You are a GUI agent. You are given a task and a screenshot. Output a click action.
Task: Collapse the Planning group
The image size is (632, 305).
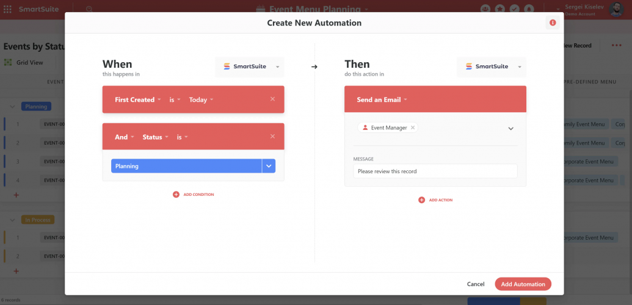[x=12, y=107]
